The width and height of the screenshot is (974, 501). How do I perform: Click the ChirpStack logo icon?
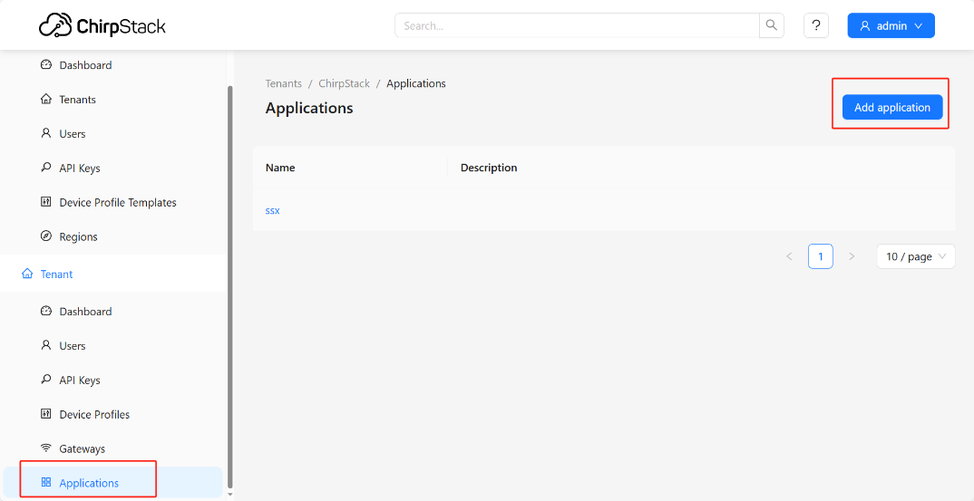pos(55,25)
